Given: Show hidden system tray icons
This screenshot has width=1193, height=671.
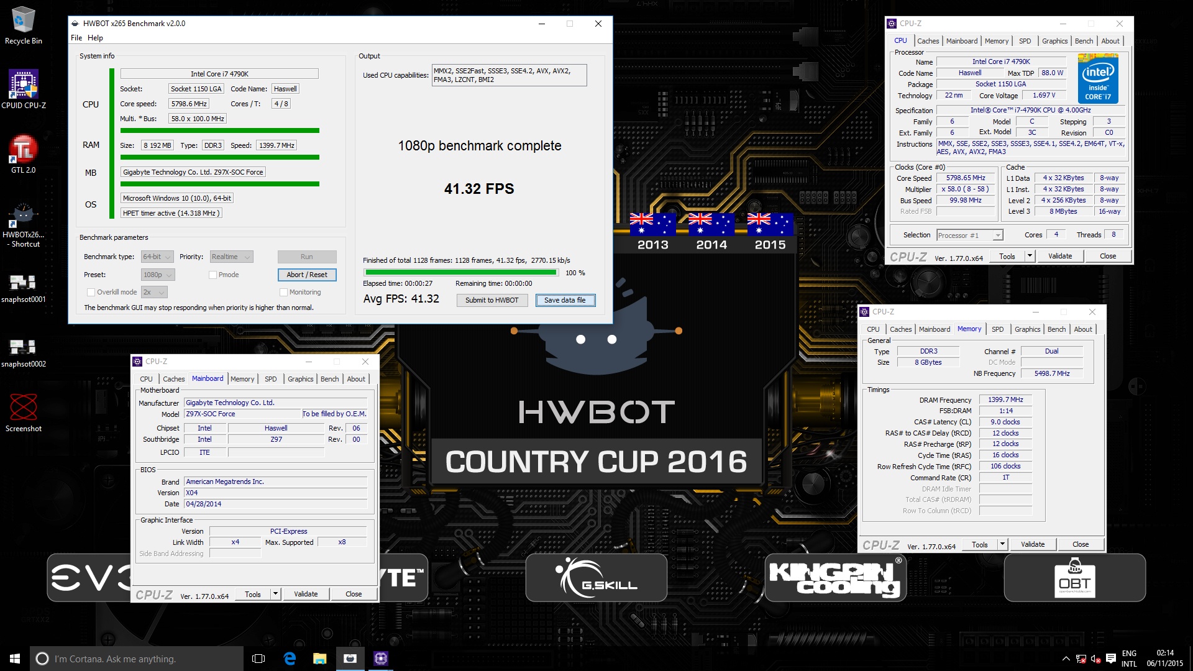Looking at the screenshot, I should [x=1066, y=659].
